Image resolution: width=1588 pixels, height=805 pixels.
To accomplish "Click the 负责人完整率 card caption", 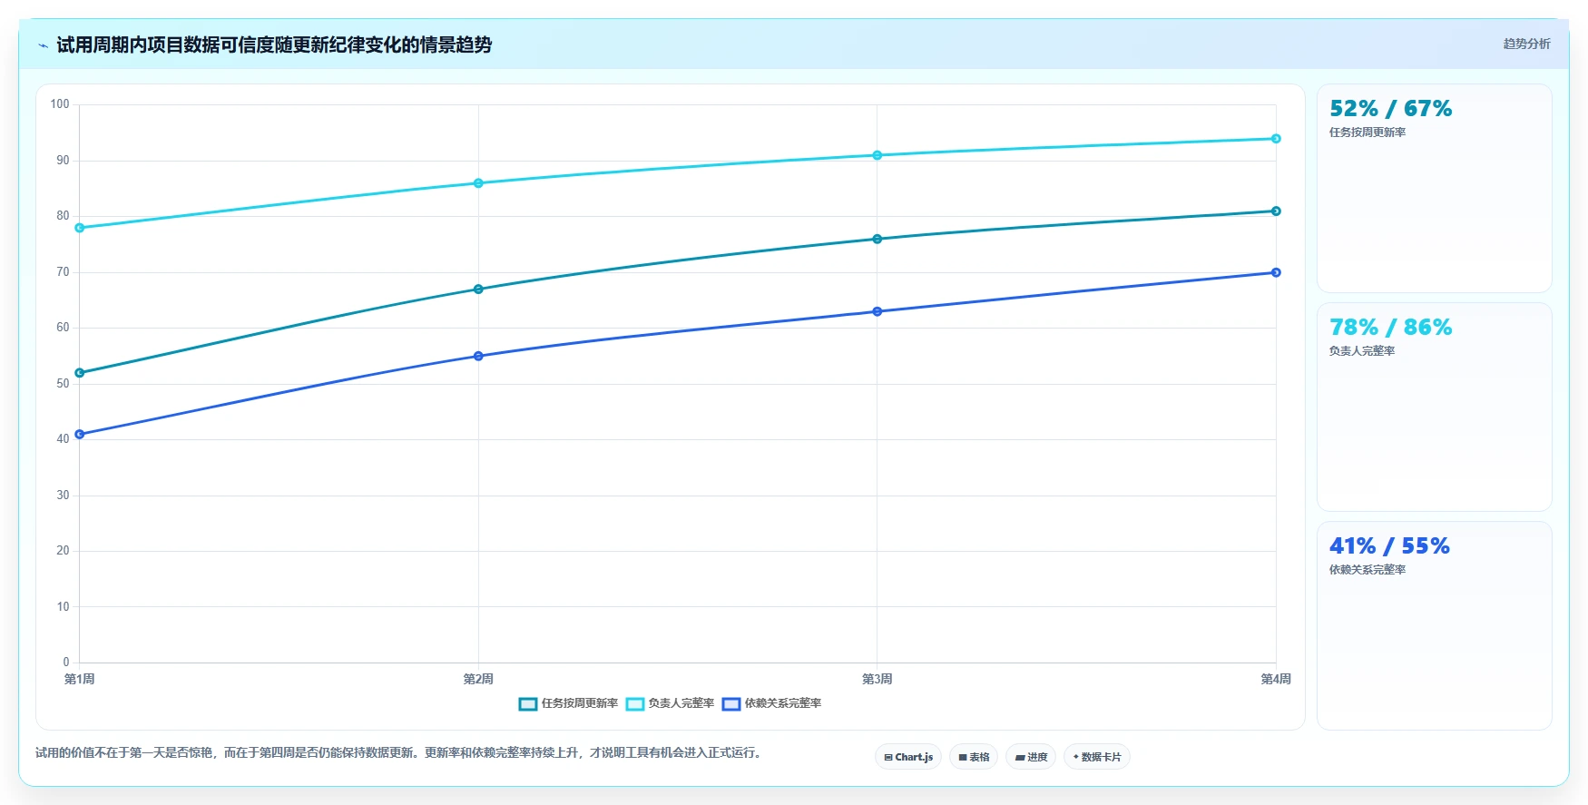I will coord(1362,351).
